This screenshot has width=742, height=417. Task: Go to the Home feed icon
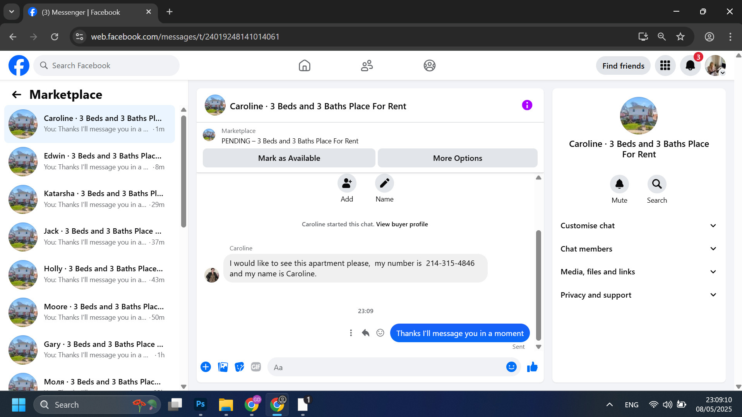(x=305, y=65)
